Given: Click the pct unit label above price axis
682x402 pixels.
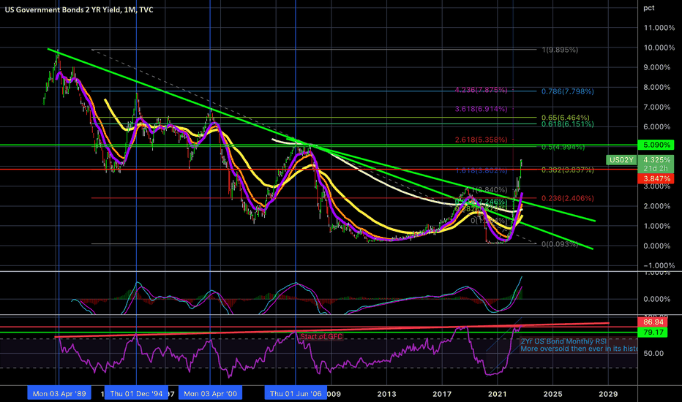Looking at the screenshot, I should (x=648, y=8).
